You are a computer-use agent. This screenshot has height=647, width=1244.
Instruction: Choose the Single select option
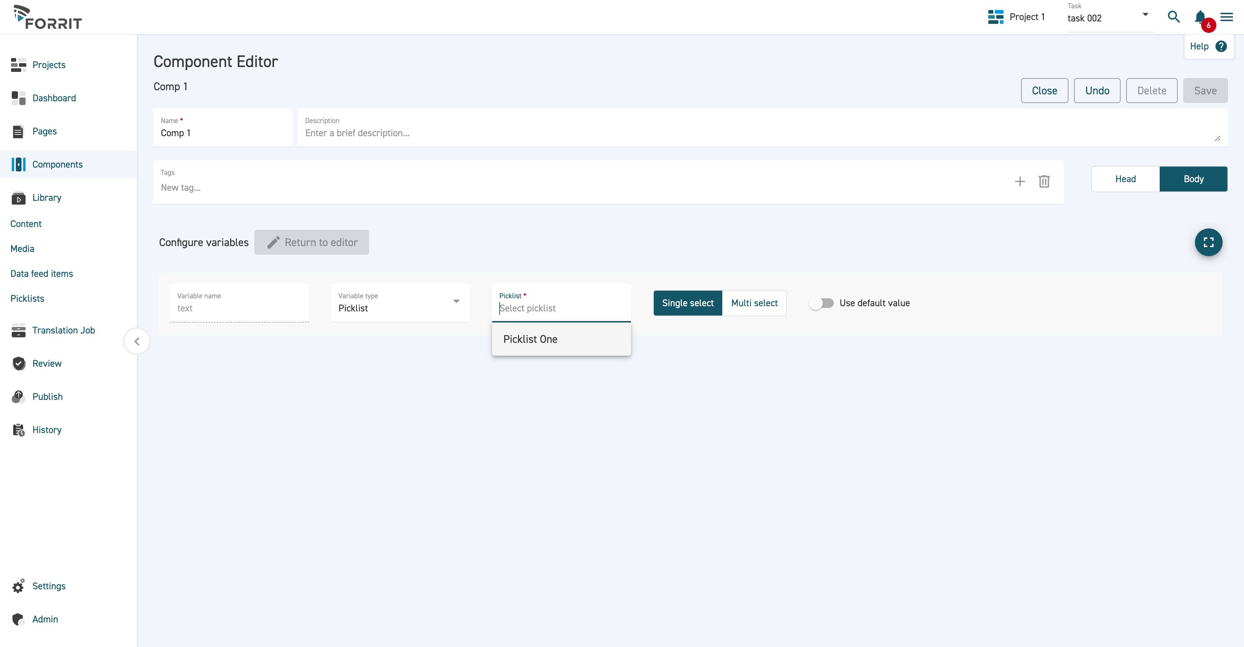(x=687, y=303)
